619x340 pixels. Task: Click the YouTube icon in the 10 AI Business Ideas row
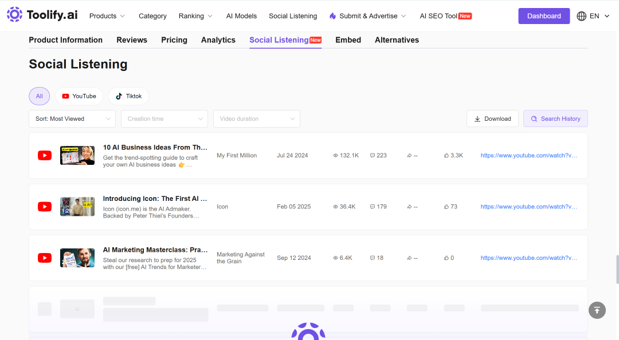click(45, 156)
